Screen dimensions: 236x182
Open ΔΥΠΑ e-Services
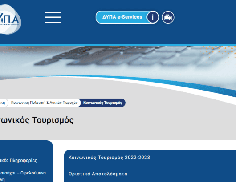point(122,17)
